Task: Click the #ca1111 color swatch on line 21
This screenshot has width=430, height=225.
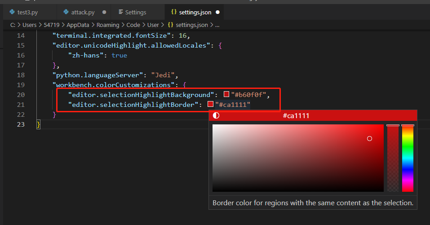Action: [x=210, y=104]
